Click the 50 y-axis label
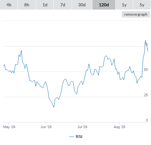This screenshot has height=145, width=151. pos(146,69)
